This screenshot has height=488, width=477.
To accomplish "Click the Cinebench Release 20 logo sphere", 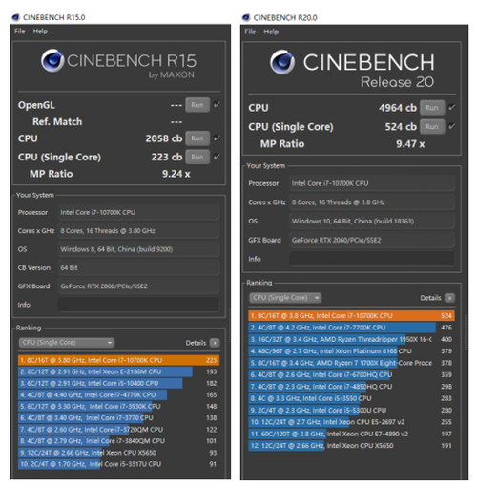I will point(282,62).
